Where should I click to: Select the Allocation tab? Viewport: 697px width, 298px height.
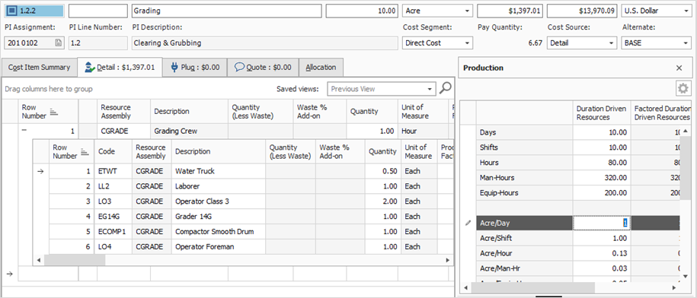[x=321, y=68]
